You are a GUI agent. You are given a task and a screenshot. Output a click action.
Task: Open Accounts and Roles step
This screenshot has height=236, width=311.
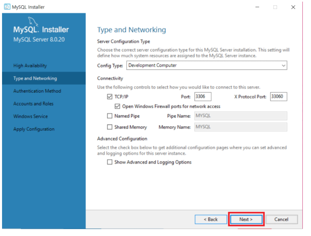[34, 104]
